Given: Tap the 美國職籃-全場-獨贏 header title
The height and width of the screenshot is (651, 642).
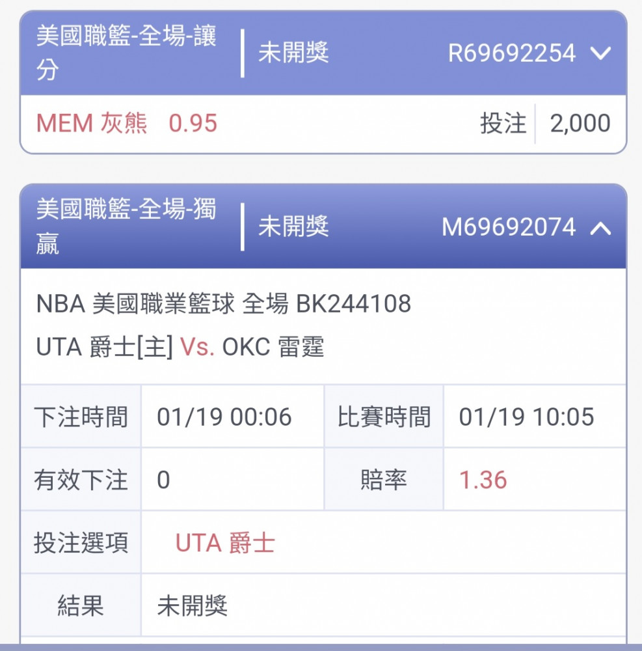Looking at the screenshot, I should (126, 227).
